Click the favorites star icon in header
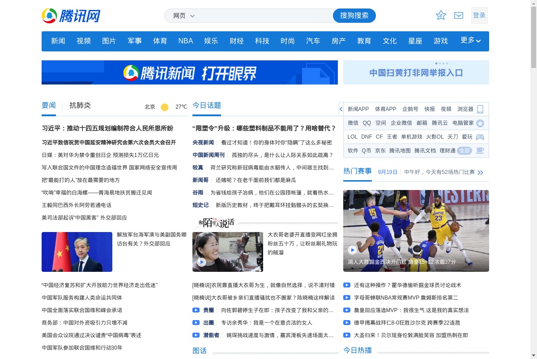This screenshot has width=537, height=359. pos(441,16)
